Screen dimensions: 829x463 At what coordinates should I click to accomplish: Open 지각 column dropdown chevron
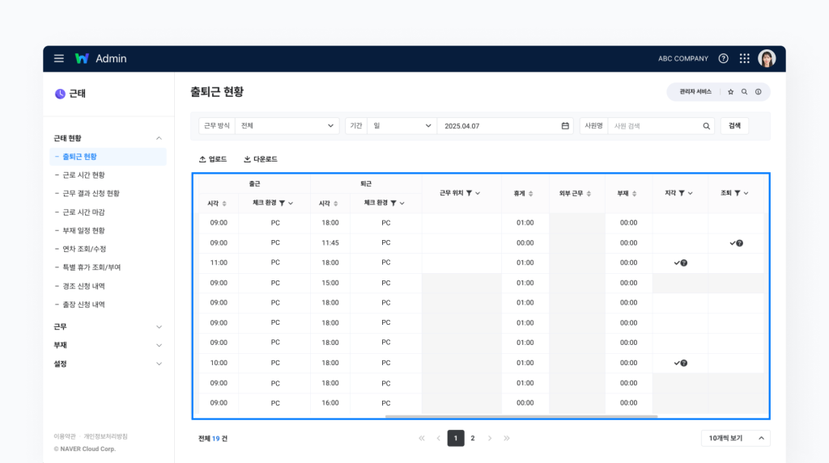[691, 193]
